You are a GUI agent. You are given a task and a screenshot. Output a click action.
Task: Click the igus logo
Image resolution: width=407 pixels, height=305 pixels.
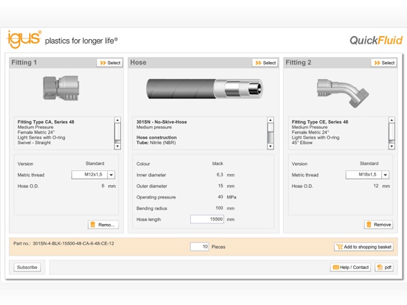[24, 39]
